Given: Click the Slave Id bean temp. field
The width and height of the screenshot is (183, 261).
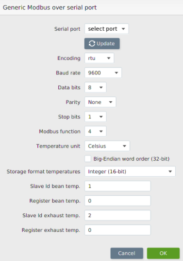Looking at the screenshot, I should (x=117, y=186).
